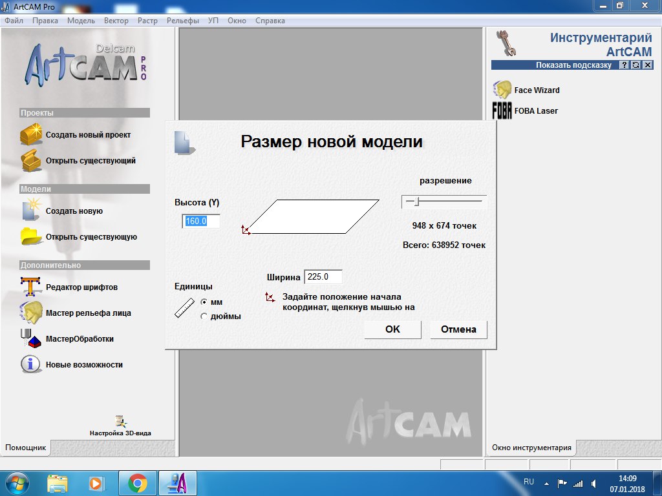This screenshot has width=662, height=496.
Task: Click the volume speaker tray icon
Action: (594, 484)
